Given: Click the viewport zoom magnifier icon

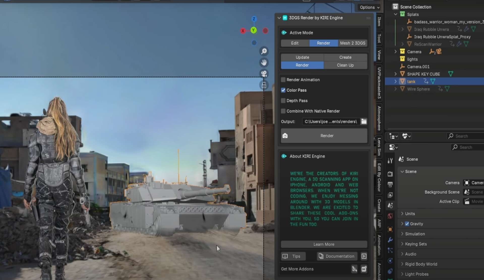Looking at the screenshot, I should pos(264,51).
